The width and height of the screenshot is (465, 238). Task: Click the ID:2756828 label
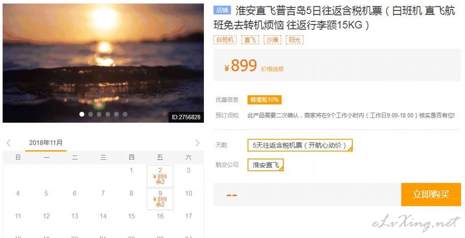point(186,117)
